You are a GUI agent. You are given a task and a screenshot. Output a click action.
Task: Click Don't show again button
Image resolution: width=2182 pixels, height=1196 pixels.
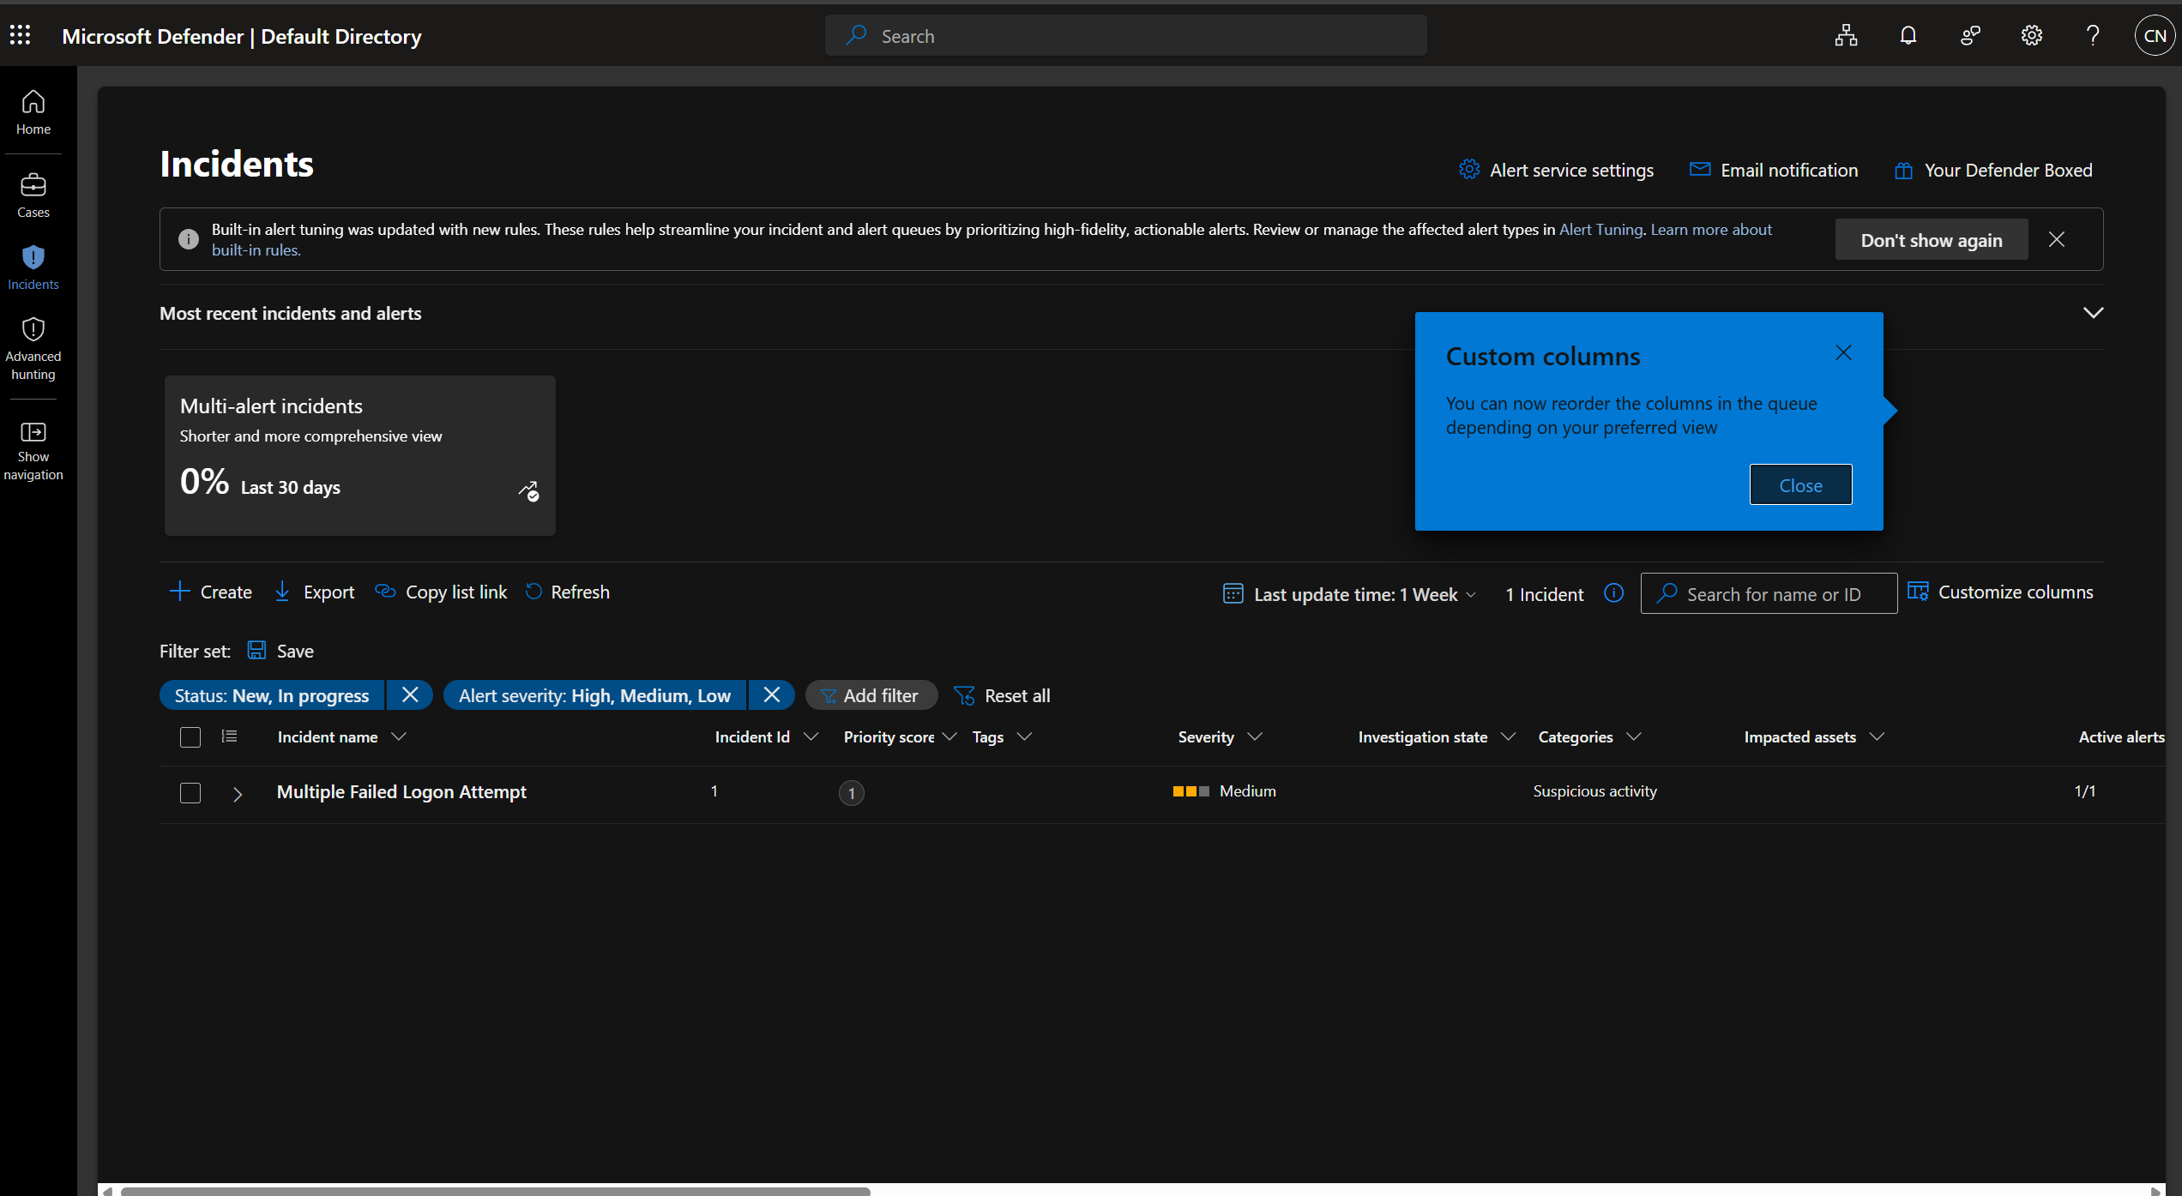coord(1932,239)
